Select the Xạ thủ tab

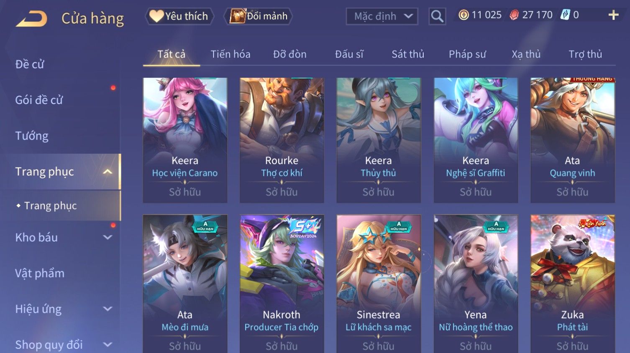526,54
